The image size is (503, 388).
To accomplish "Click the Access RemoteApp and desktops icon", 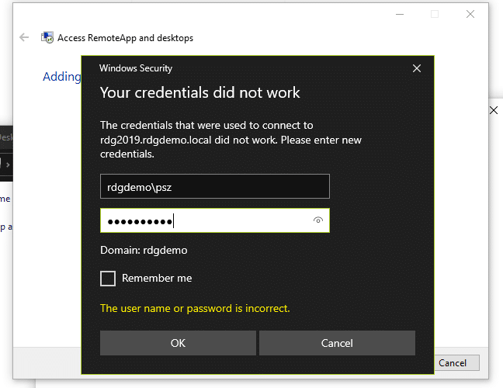I will click(47, 37).
